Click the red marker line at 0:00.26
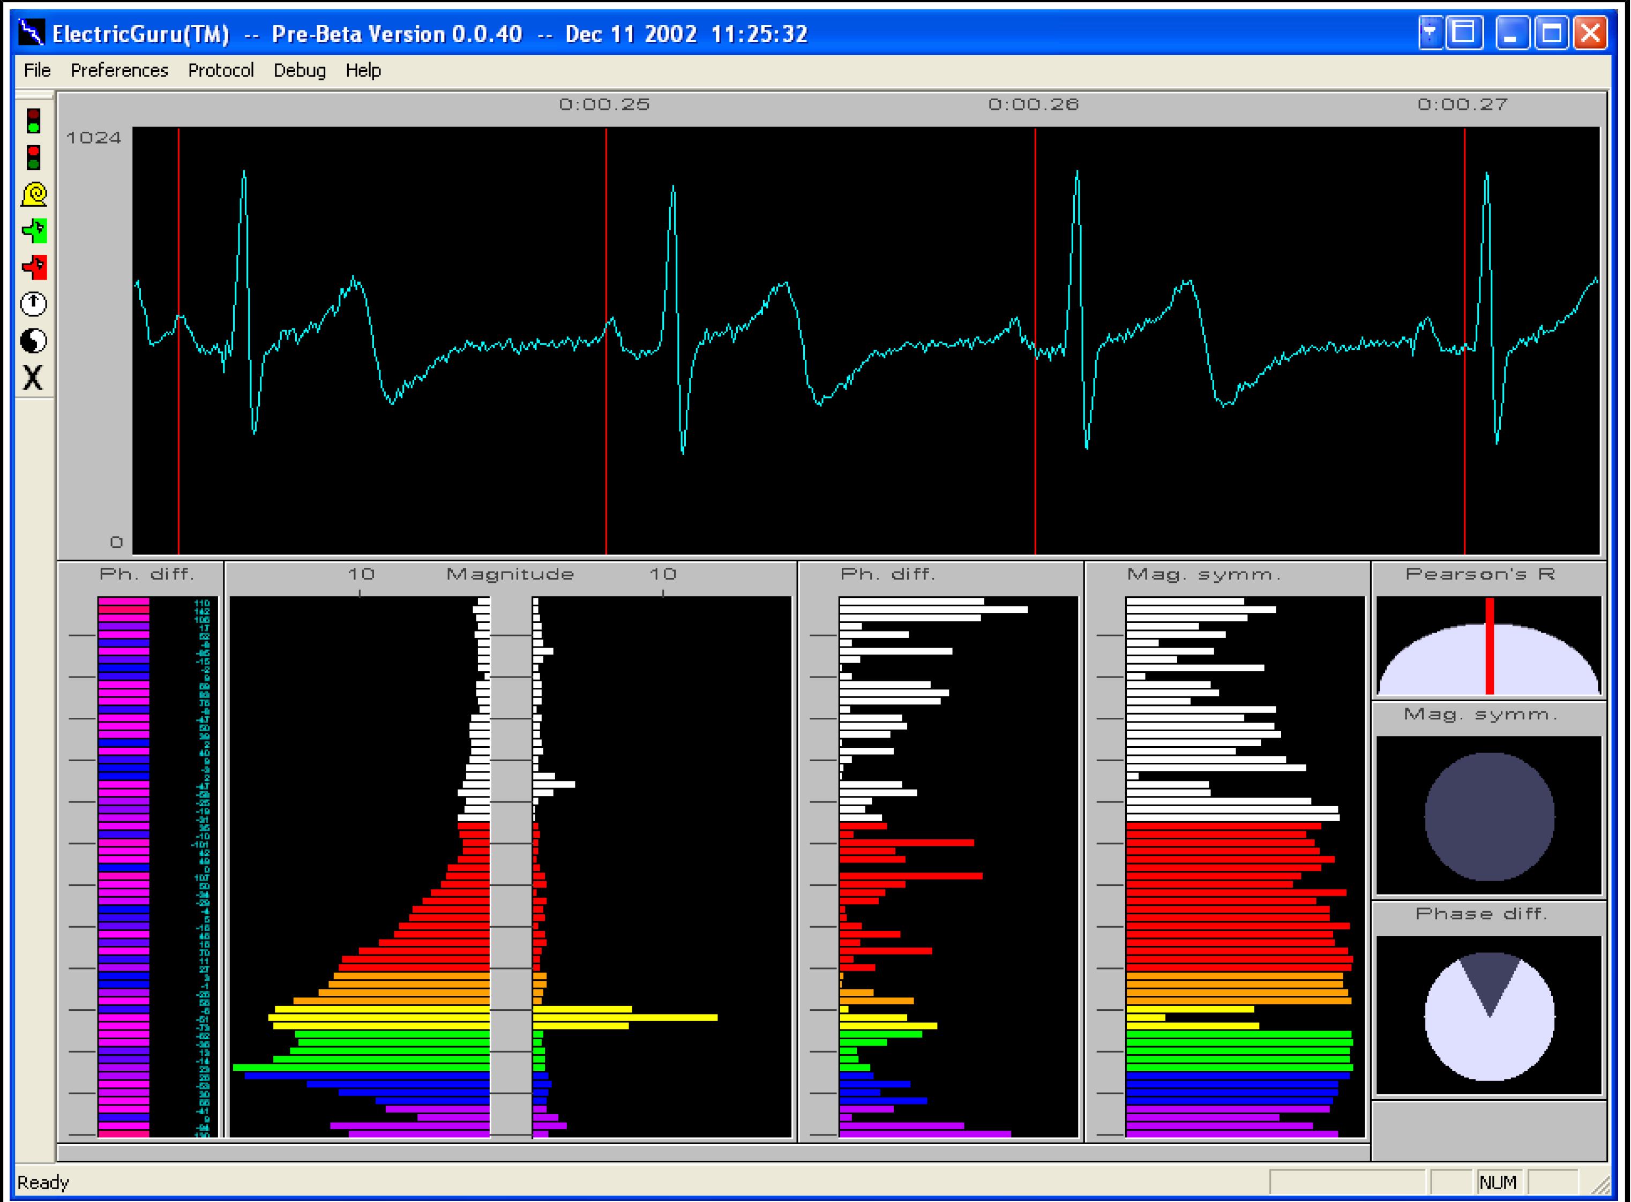1631x1202 pixels. pyautogui.click(x=1035, y=341)
